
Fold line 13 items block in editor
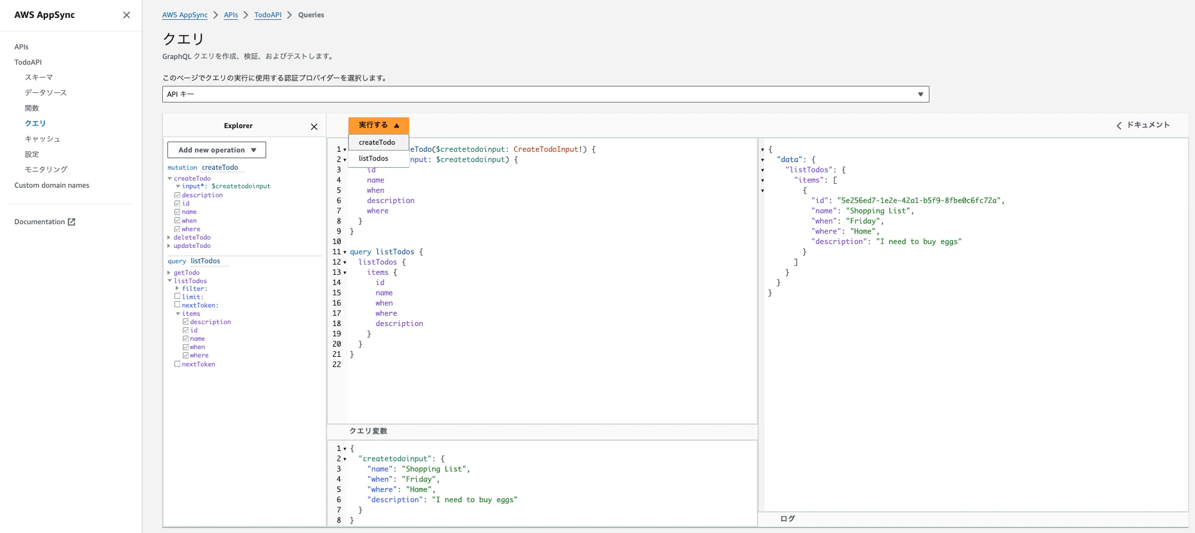coord(344,273)
